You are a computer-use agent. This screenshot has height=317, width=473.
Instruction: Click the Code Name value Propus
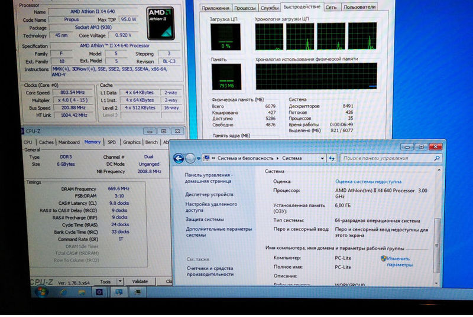71,19
